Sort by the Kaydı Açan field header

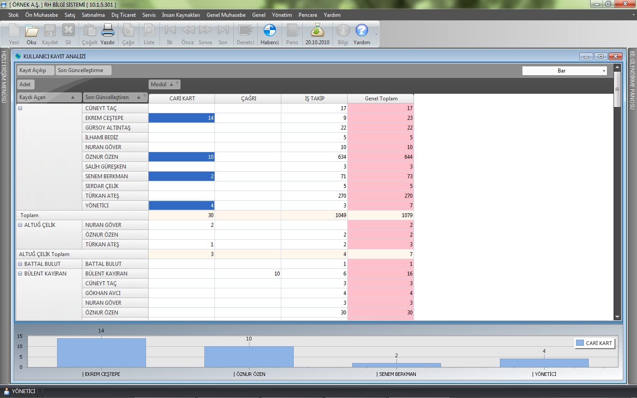46,97
